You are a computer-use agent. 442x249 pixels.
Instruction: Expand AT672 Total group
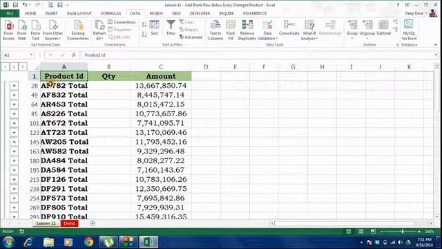[x=14, y=123]
